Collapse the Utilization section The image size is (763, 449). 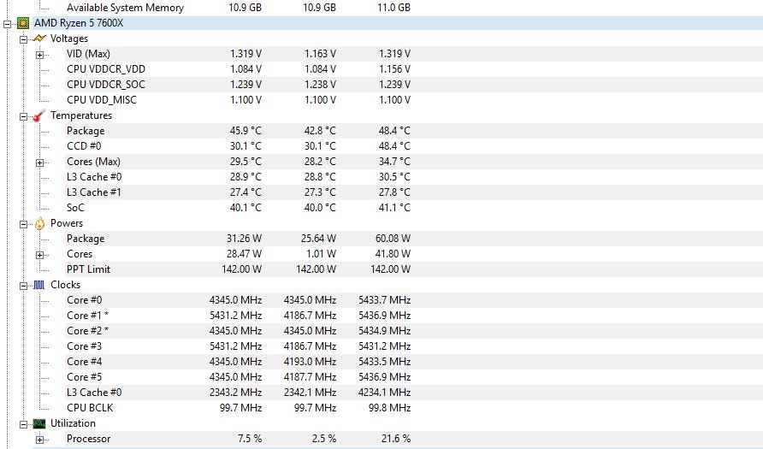24,423
